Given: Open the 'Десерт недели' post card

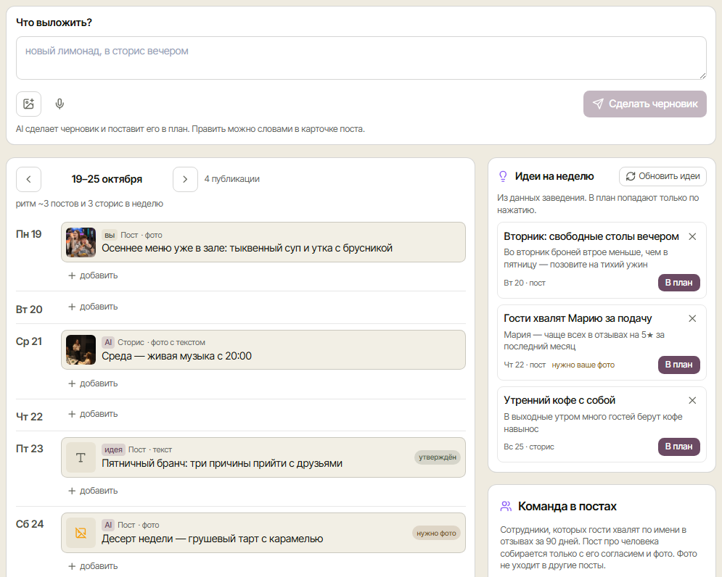Looking at the screenshot, I should (263, 533).
